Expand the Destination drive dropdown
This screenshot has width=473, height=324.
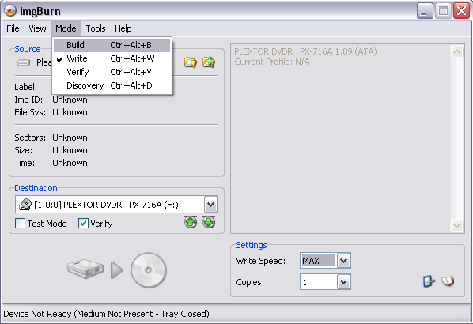point(211,205)
